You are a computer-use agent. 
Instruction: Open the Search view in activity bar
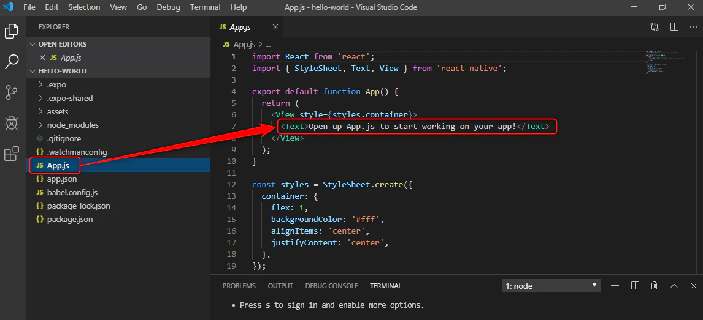pos(12,62)
